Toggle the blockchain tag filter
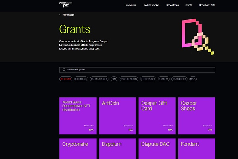The image size is (238, 159). [x=81, y=79]
